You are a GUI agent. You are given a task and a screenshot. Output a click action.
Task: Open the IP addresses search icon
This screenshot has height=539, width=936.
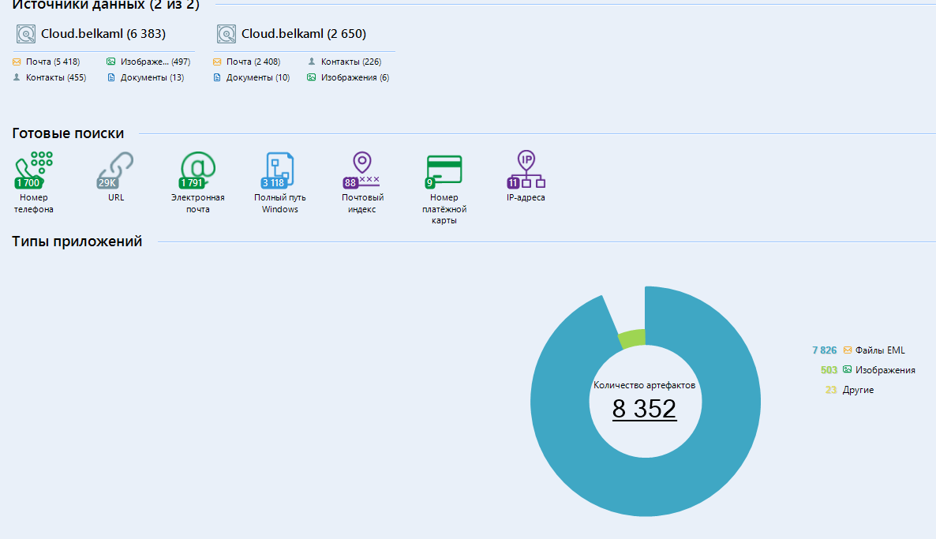point(526,170)
